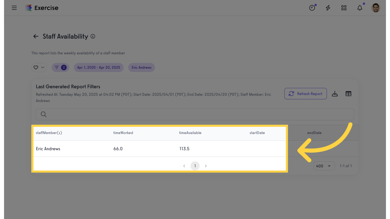Click the lightning bolt quick actions icon
390x219 pixels.
click(328, 8)
